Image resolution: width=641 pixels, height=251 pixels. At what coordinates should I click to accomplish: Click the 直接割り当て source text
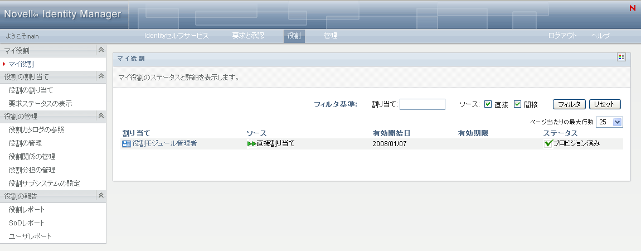(275, 143)
